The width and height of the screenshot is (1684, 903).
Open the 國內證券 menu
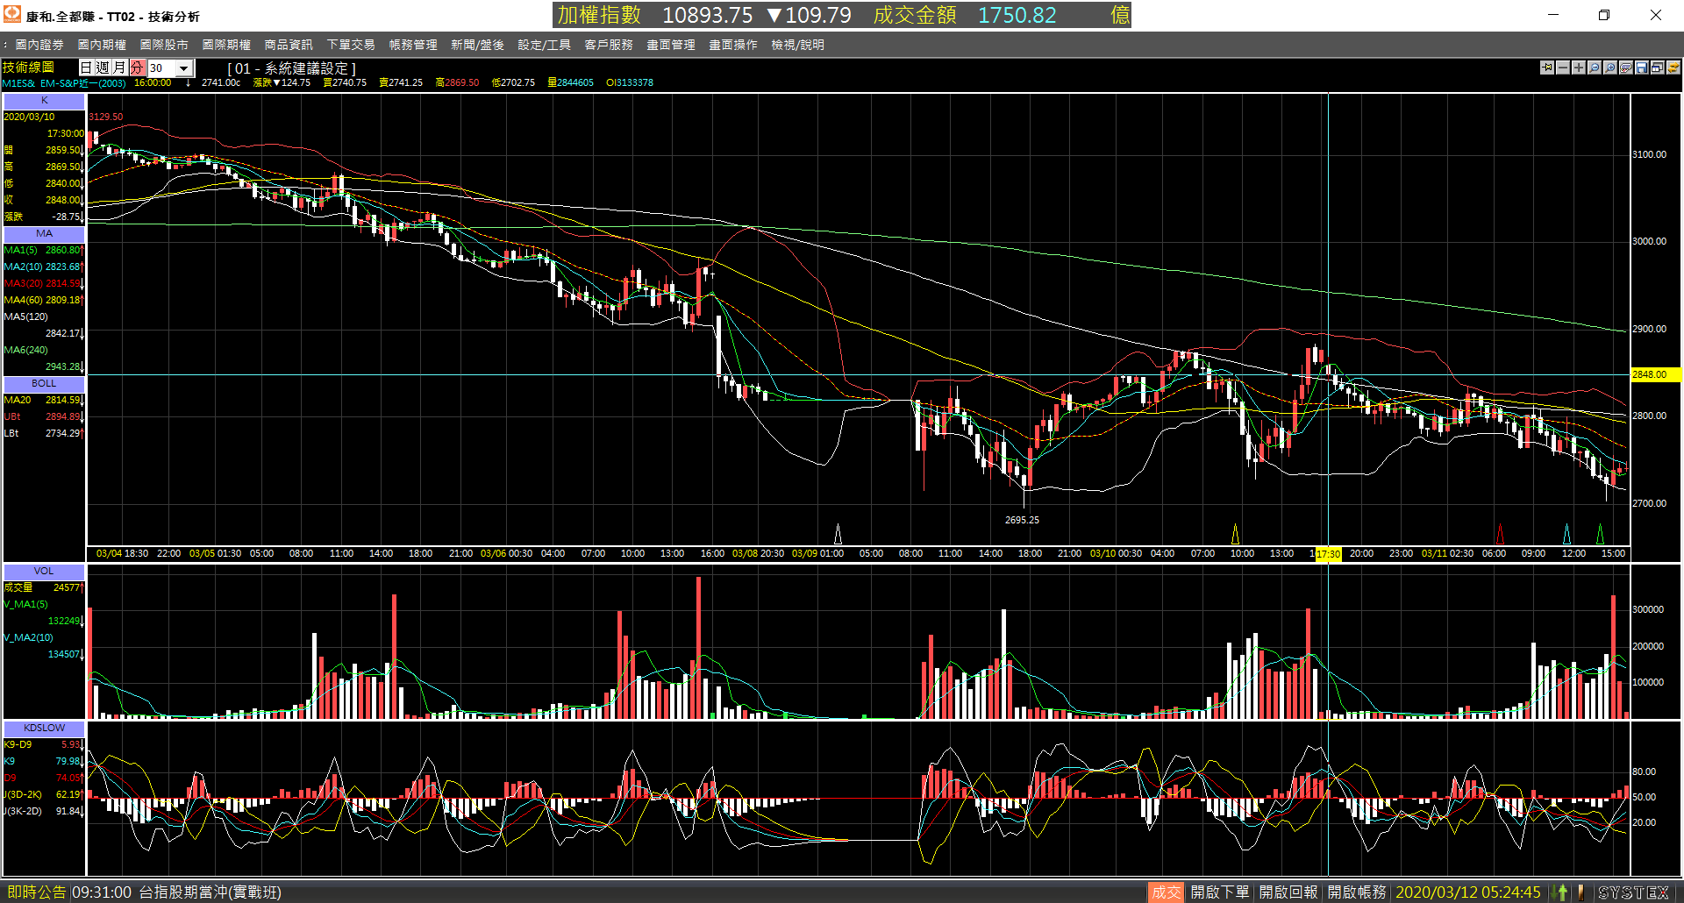click(39, 45)
